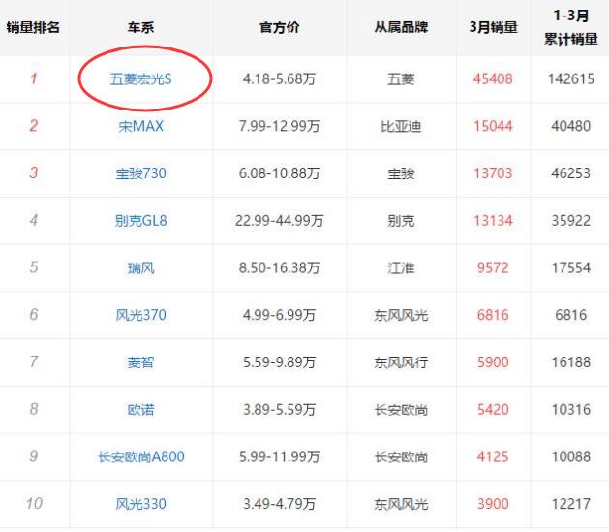This screenshot has height=532, width=609.
Task: Open the 别克GL8 model page
Action: [x=140, y=220]
